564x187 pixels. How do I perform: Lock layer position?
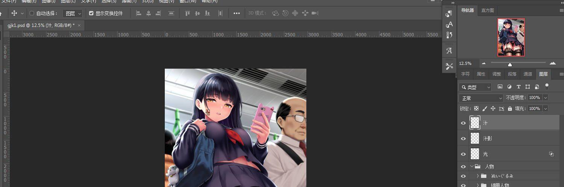pyautogui.click(x=493, y=108)
